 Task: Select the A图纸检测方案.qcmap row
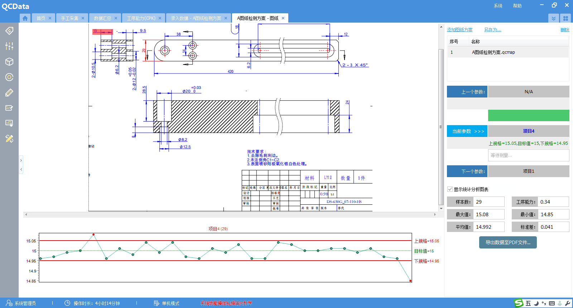click(508, 52)
